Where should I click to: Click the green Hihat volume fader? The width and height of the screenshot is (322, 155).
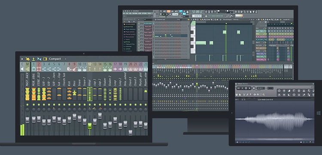coord(90,126)
